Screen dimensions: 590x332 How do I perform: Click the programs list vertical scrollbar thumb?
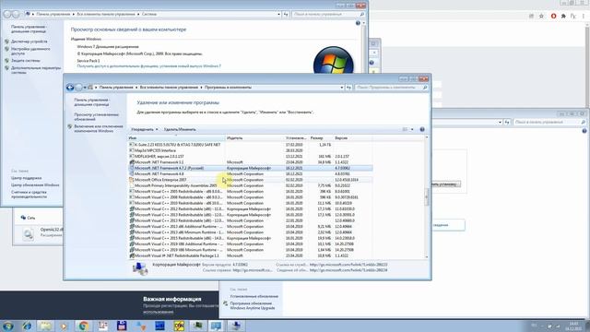(x=427, y=196)
